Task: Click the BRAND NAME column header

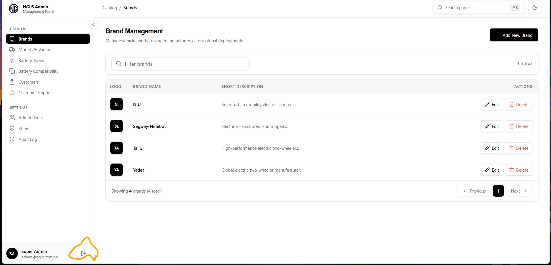Action: click(x=147, y=87)
